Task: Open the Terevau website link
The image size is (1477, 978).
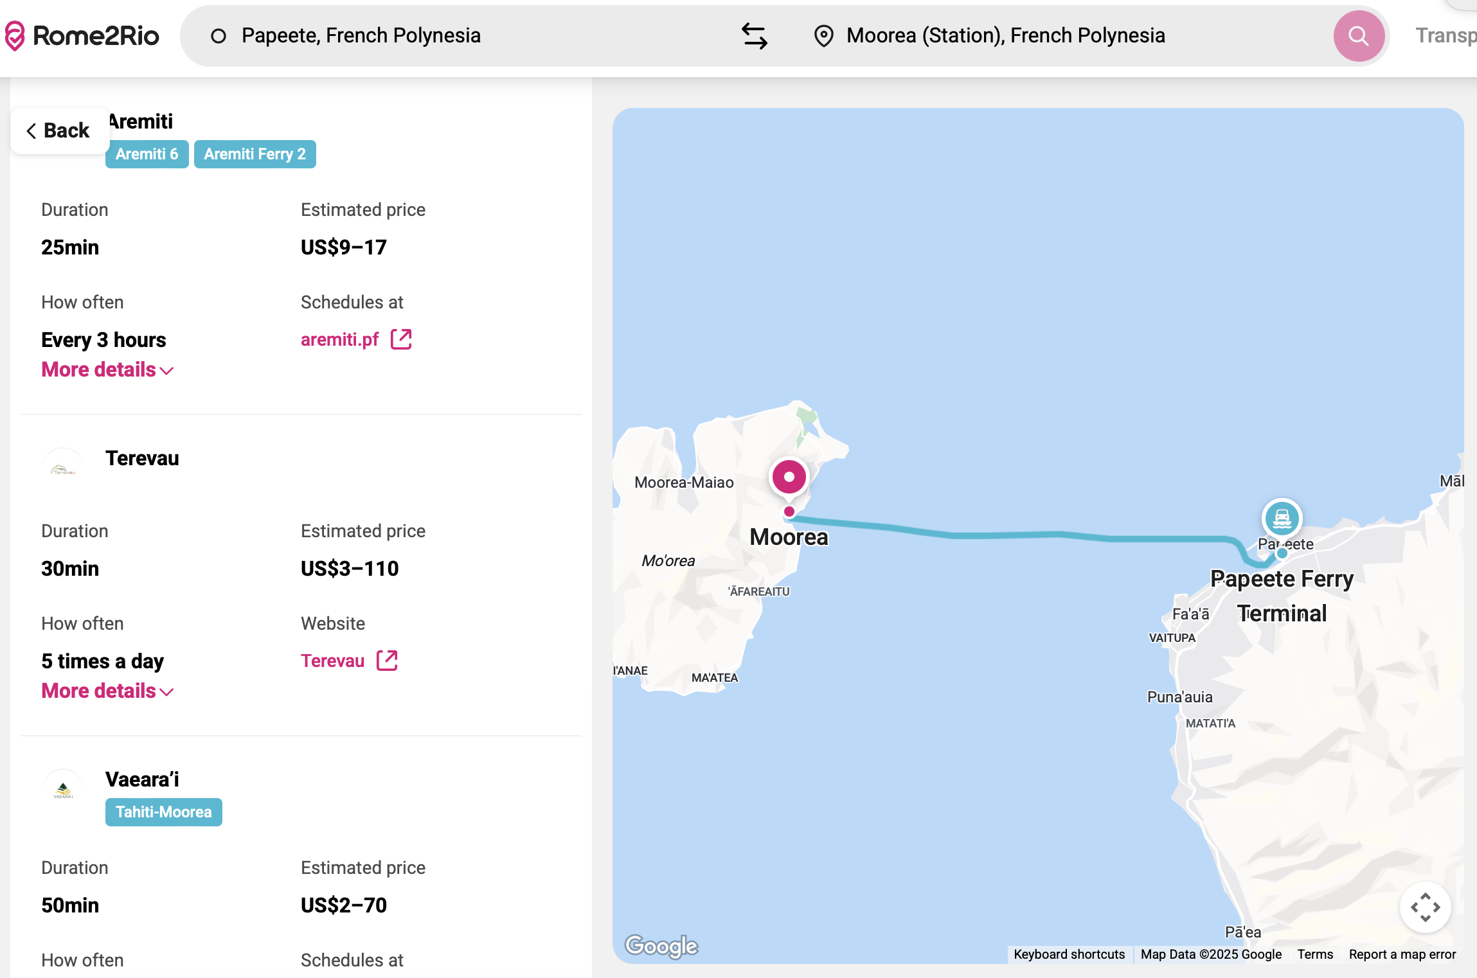Action: [332, 661]
